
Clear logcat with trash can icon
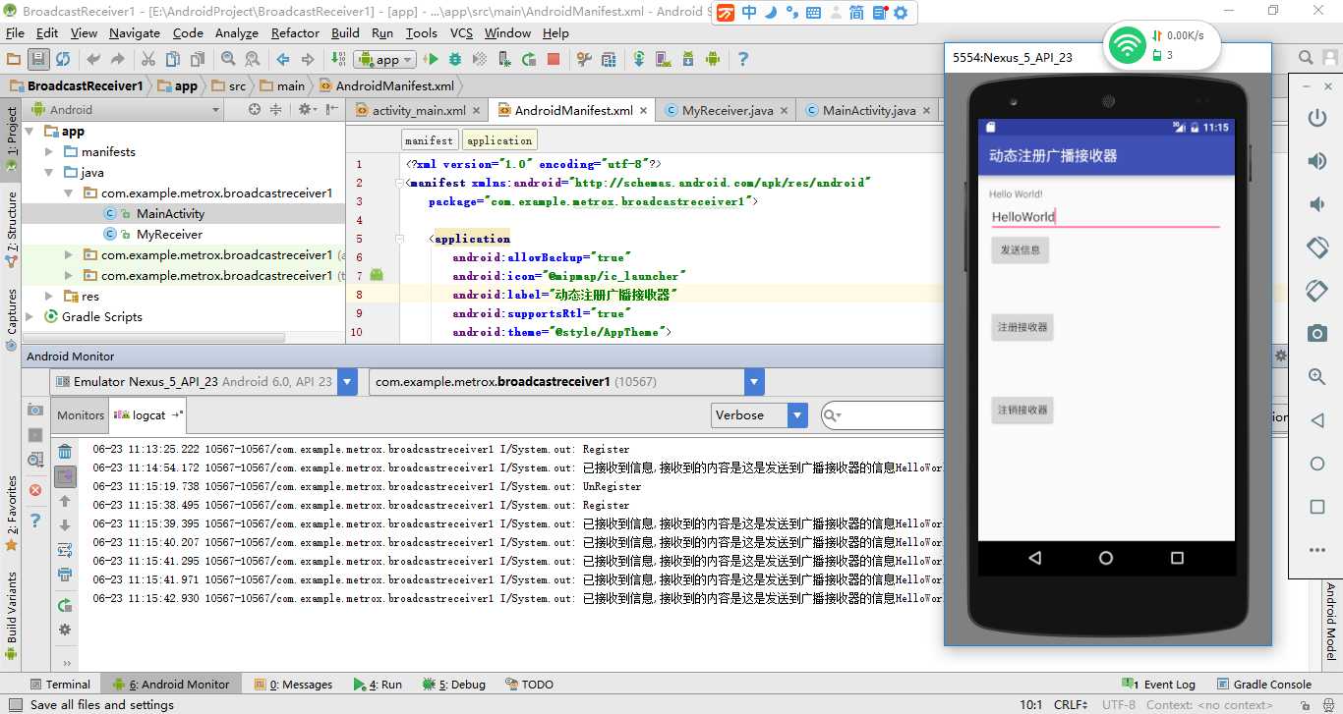[65, 452]
